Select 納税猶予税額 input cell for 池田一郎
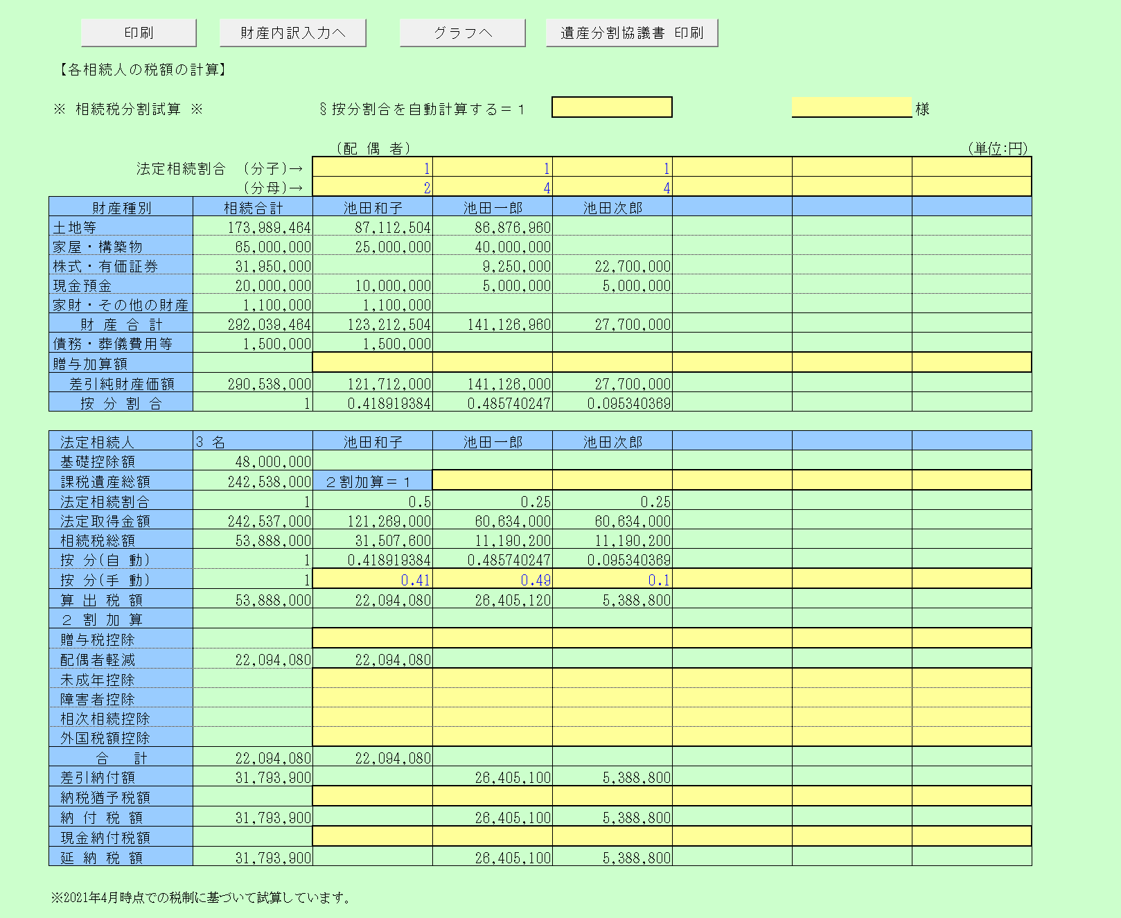This screenshot has width=1121, height=918. [x=493, y=796]
